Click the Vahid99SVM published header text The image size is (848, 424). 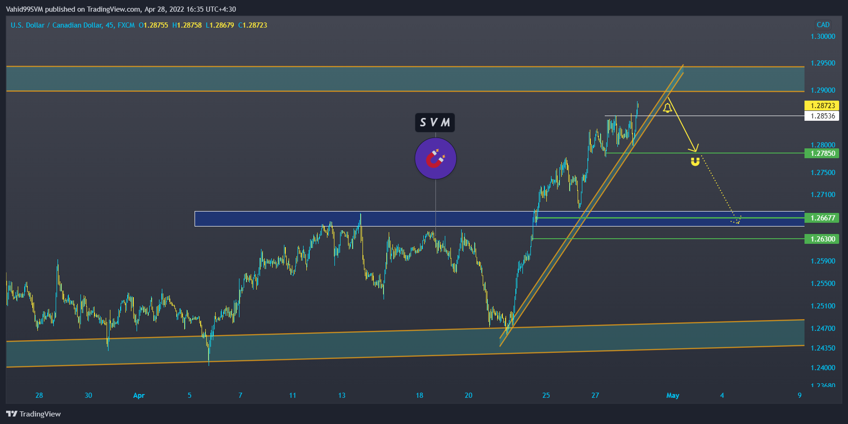(x=121, y=9)
